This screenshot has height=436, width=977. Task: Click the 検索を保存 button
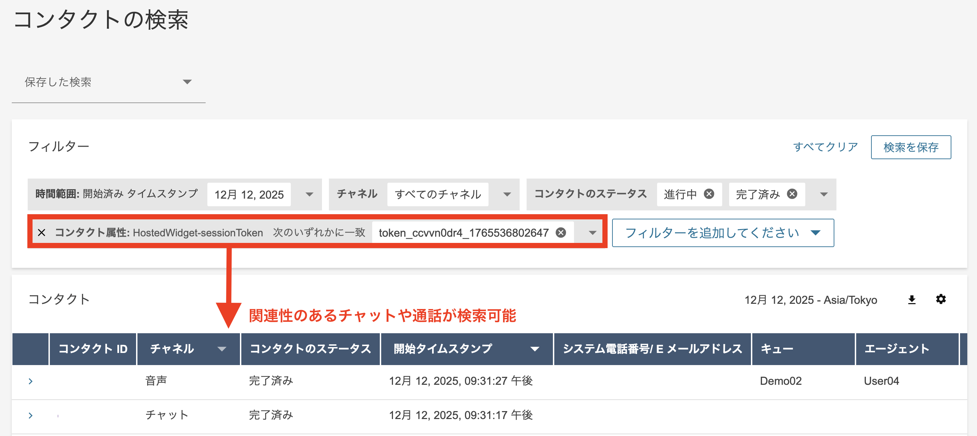911,147
